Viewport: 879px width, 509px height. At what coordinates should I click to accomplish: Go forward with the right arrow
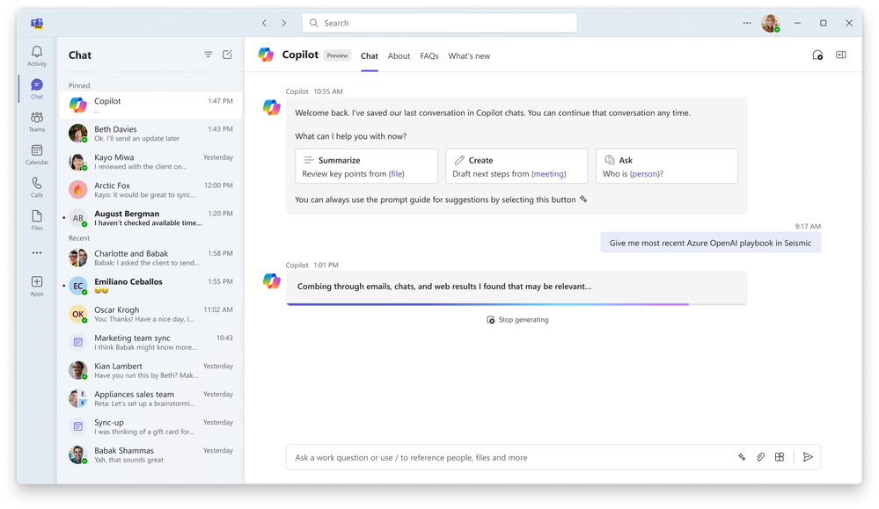[x=283, y=23]
